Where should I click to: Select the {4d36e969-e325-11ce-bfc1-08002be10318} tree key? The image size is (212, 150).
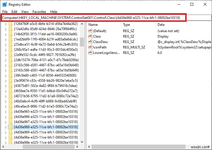[46, 132]
